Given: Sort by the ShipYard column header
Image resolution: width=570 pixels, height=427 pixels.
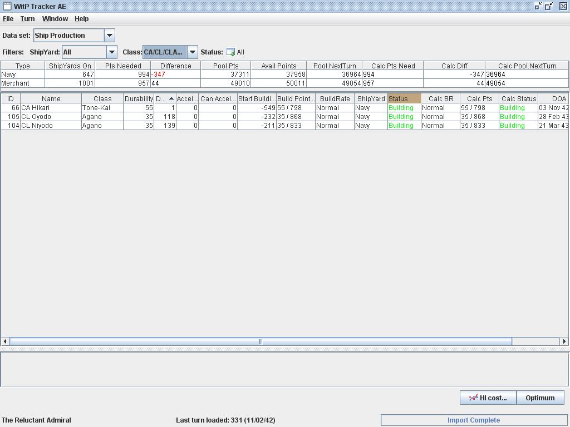Looking at the screenshot, I should point(371,98).
